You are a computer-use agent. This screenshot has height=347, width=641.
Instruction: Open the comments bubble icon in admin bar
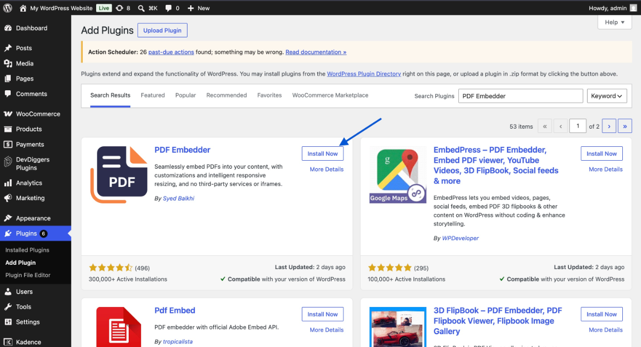[x=169, y=8]
